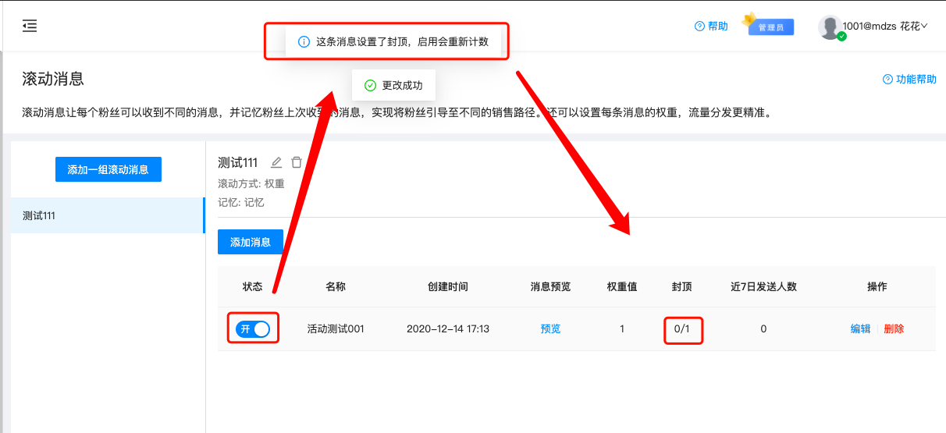Click the 封顶 column header

pyautogui.click(x=682, y=286)
